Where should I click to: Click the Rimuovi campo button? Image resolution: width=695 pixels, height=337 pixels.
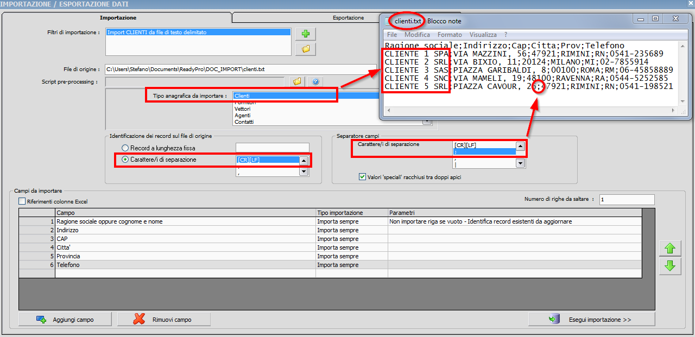click(163, 319)
